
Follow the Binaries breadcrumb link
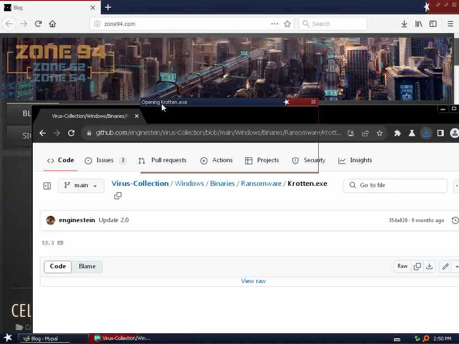point(222,184)
